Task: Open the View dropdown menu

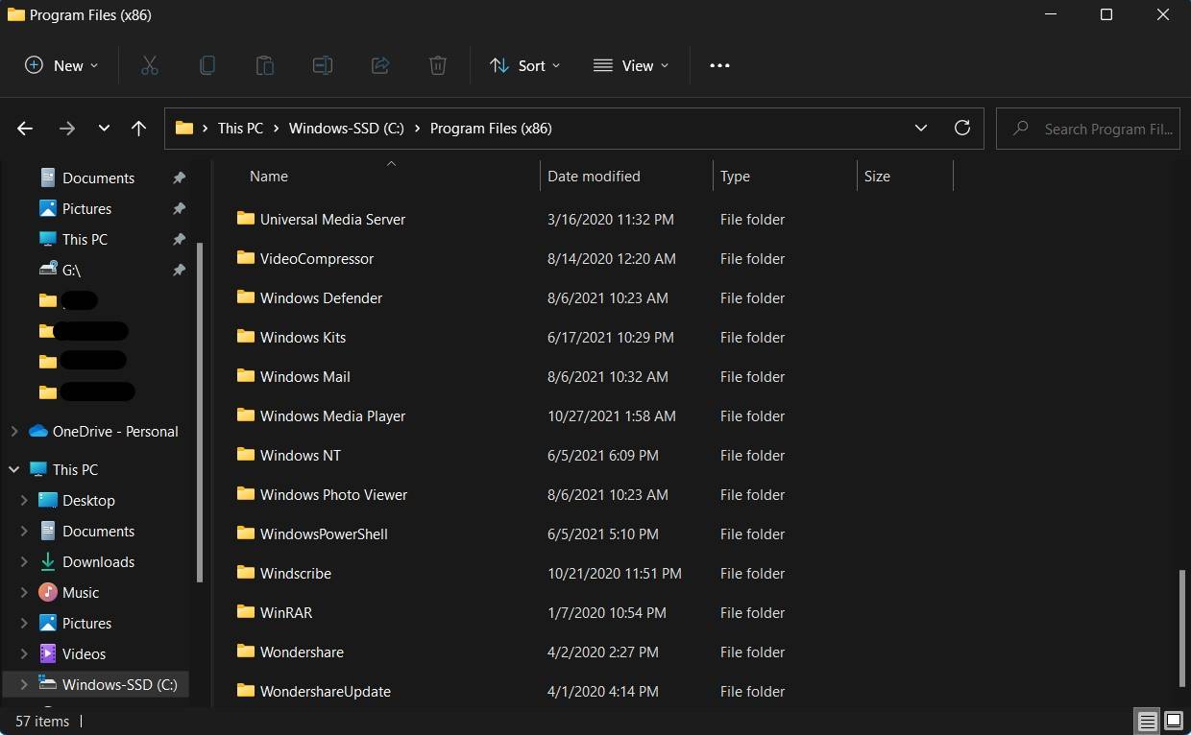Action: (631, 65)
